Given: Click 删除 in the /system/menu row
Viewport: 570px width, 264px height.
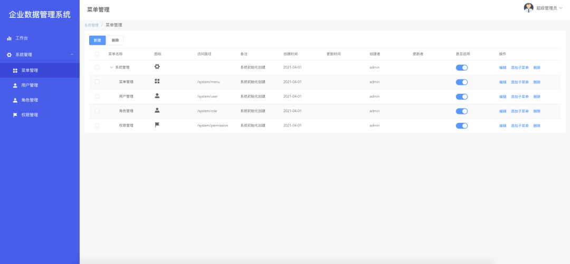Looking at the screenshot, I should click(537, 82).
